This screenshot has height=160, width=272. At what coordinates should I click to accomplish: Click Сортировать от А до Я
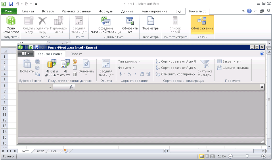[x=176, y=61]
